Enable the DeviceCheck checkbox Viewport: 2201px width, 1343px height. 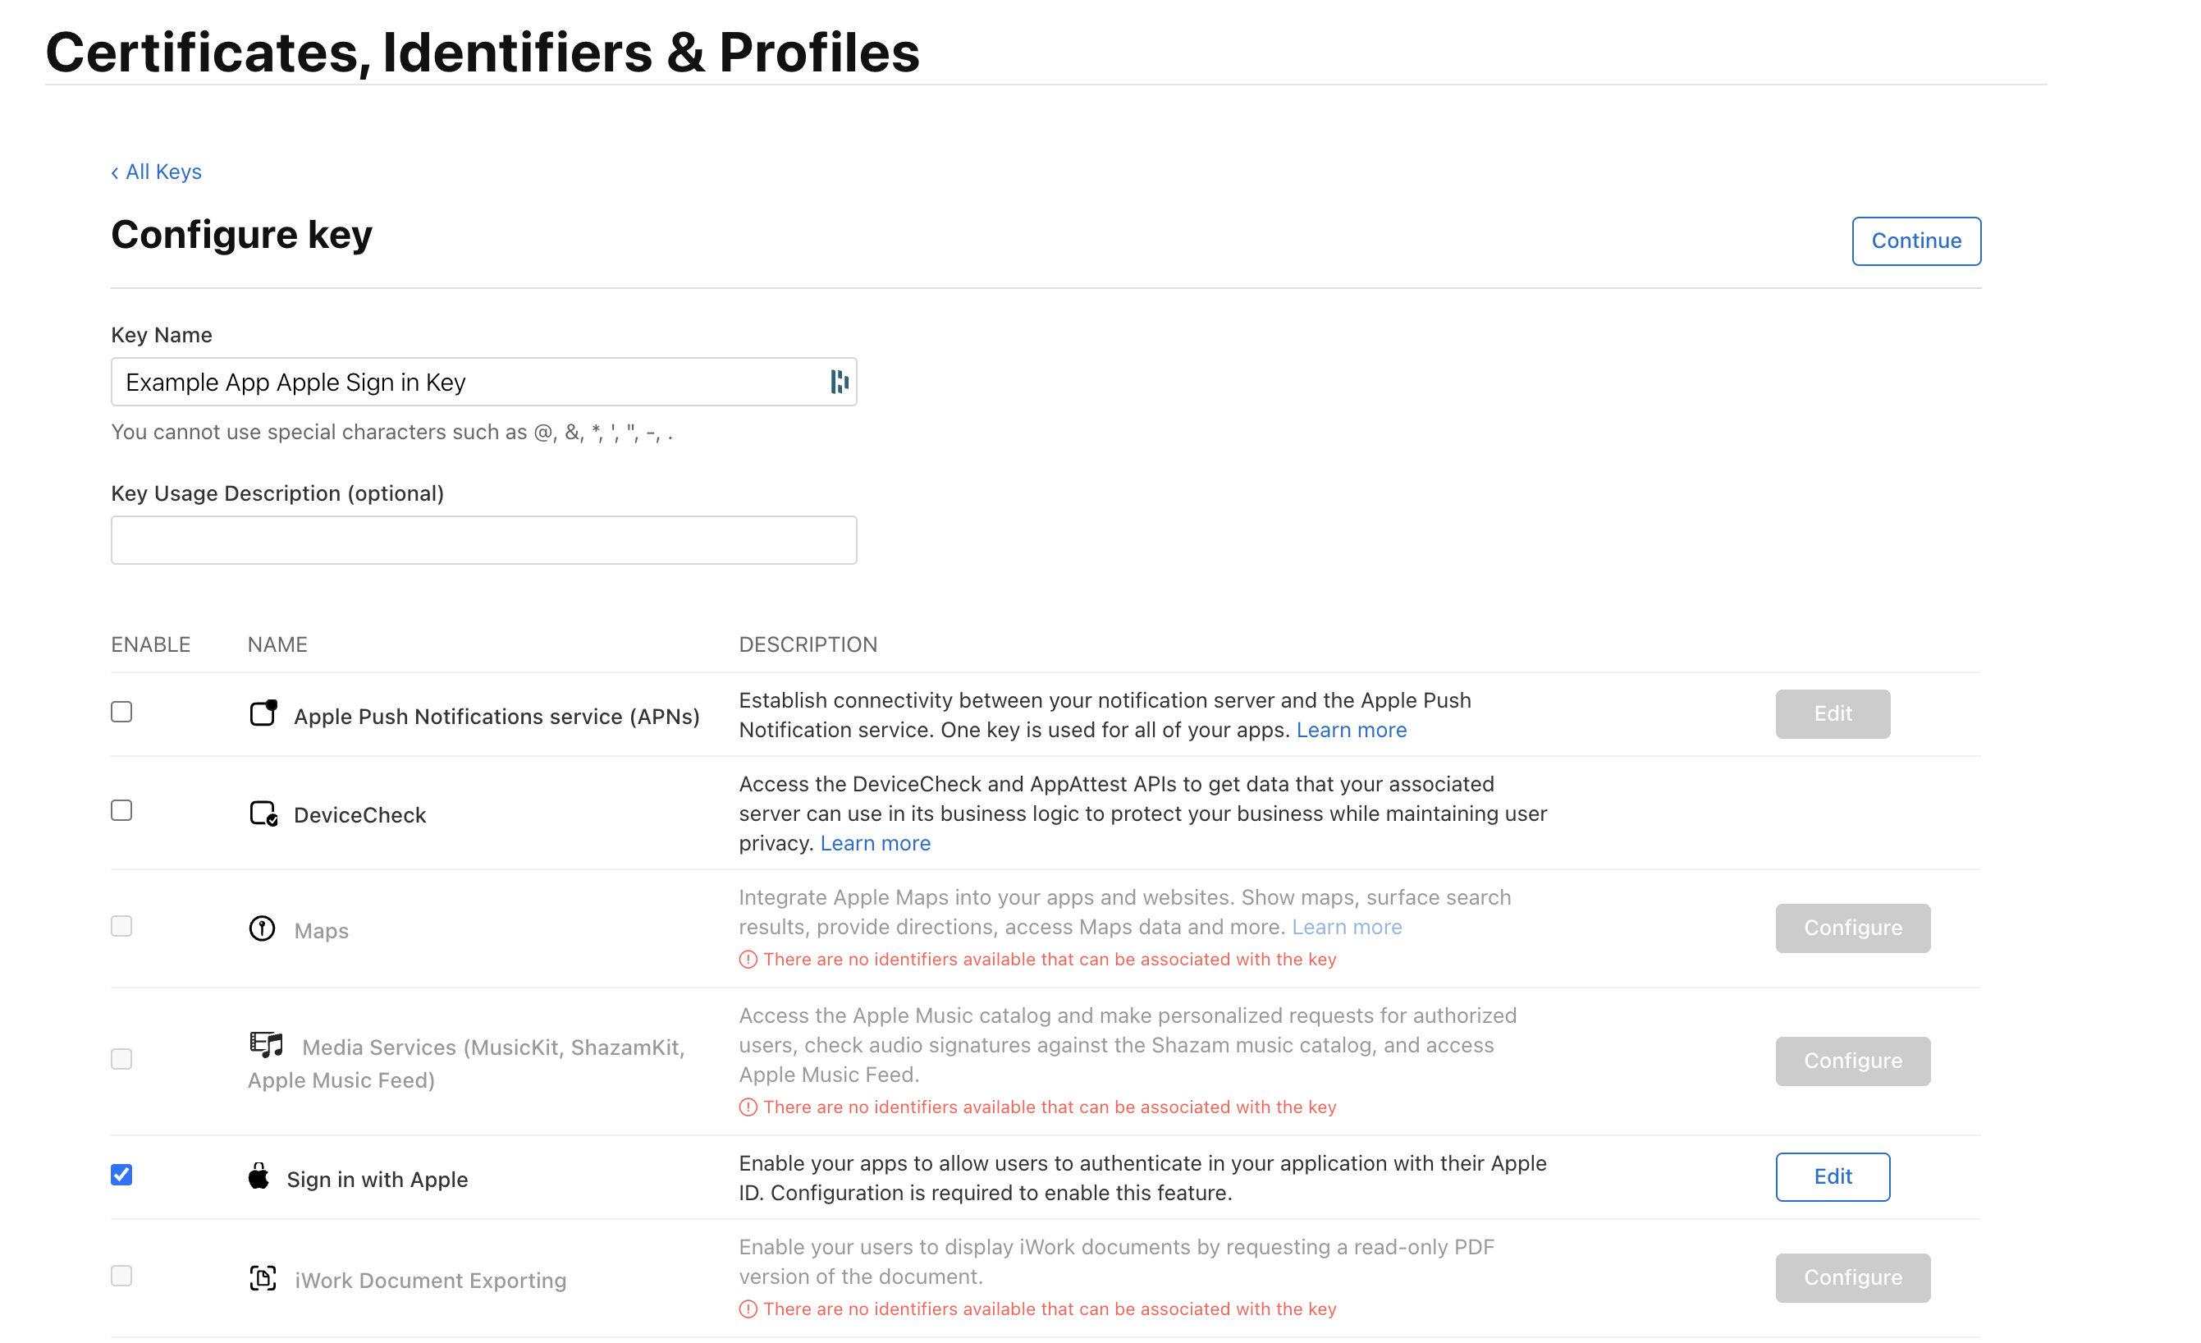click(x=121, y=809)
